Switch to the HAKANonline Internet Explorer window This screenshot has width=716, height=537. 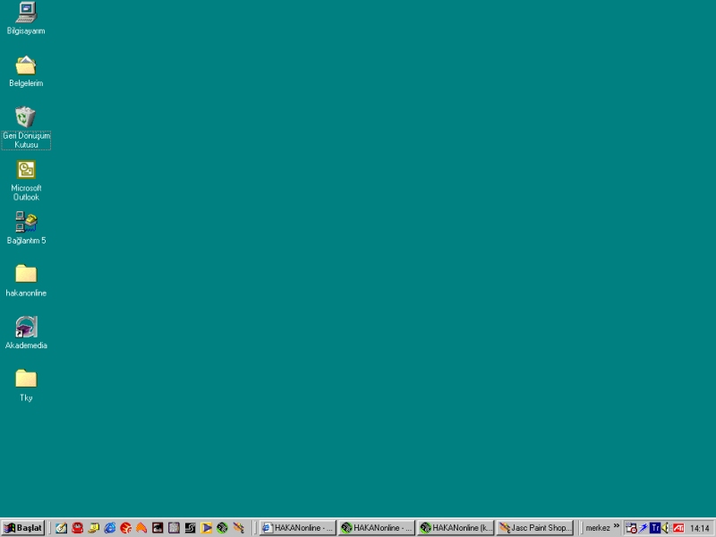click(298, 528)
